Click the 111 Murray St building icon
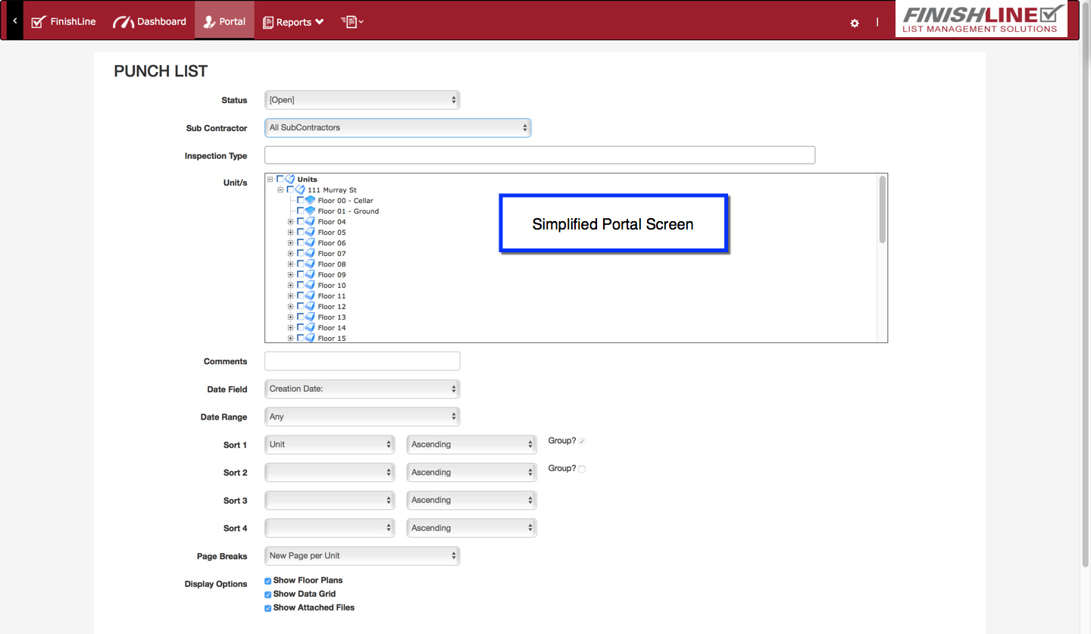Screen dimensions: 1091x634 tap(300, 190)
